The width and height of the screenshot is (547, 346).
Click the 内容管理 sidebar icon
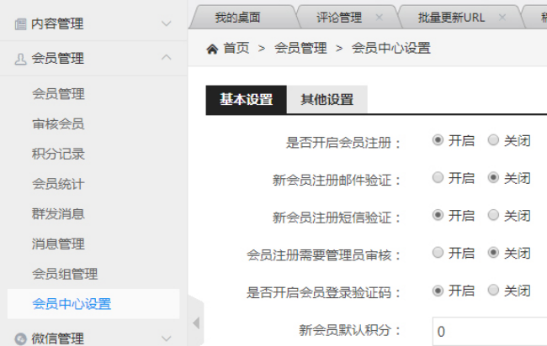tap(20, 24)
